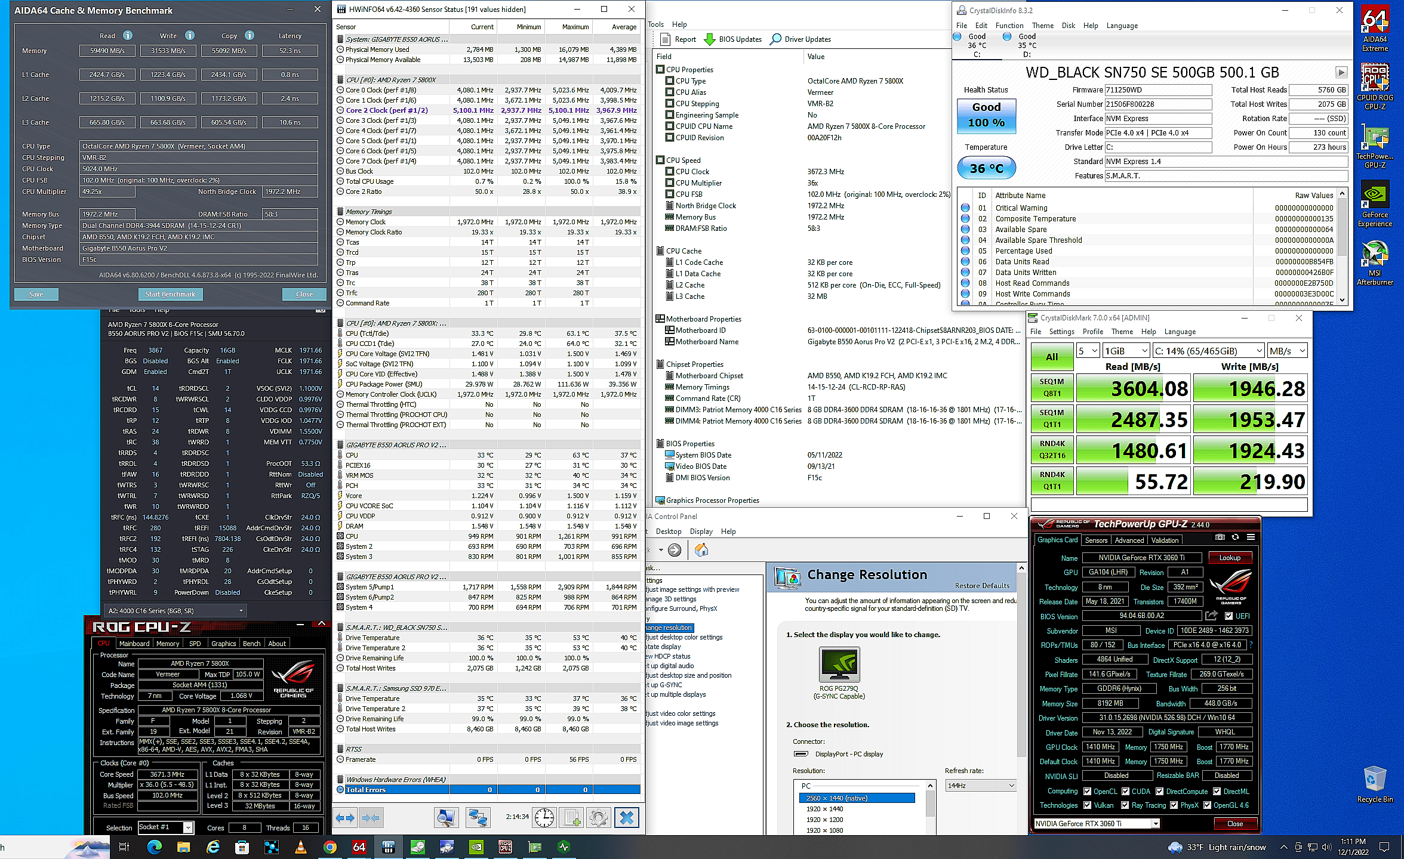Click the GPU-Z BIOS share/export icon
The image size is (1404, 859).
point(1211,616)
